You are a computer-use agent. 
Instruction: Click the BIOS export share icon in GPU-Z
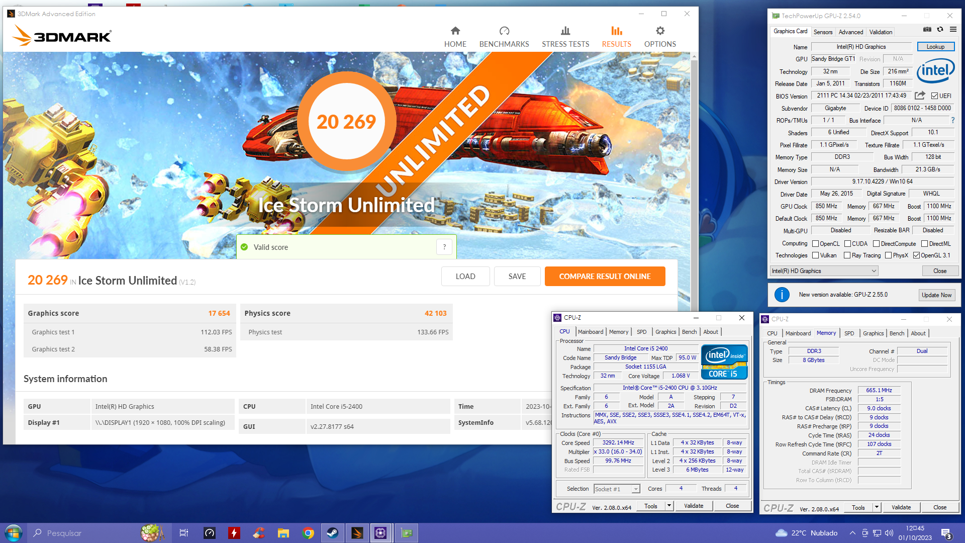click(x=919, y=96)
